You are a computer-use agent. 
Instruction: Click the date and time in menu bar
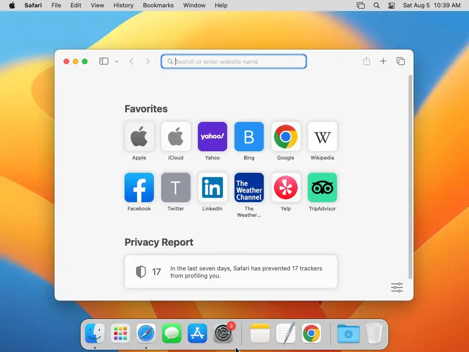(431, 5)
